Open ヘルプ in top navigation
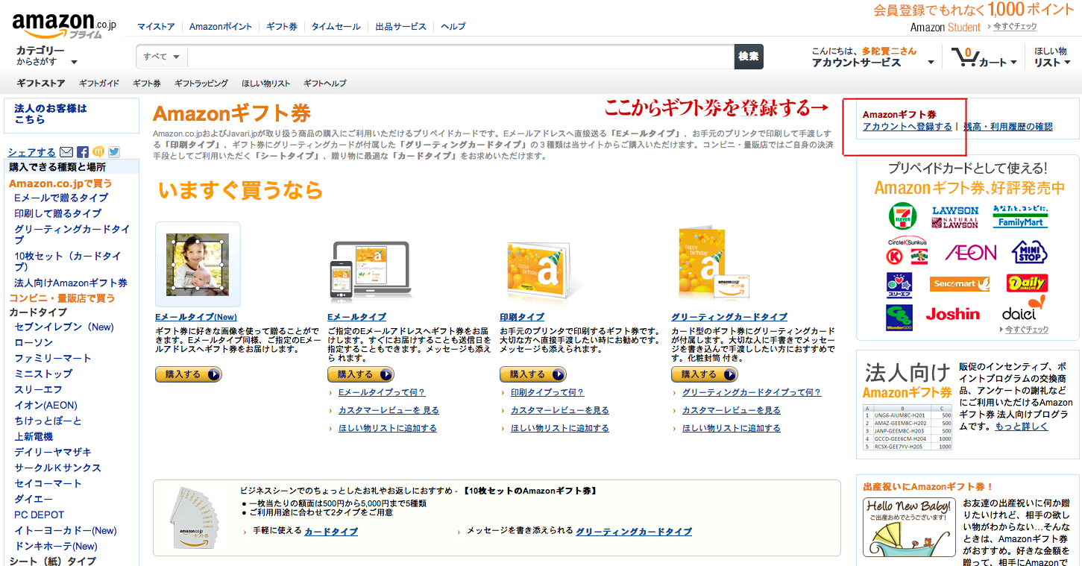Viewport: 1082px width, 566px height. tap(453, 27)
